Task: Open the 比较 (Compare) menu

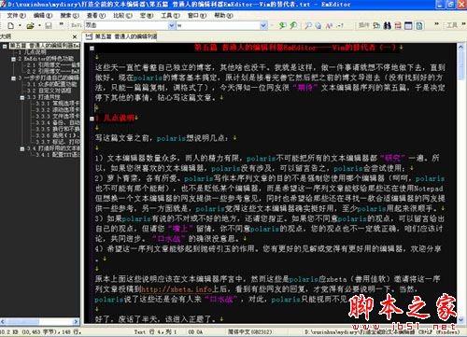Action: click(x=122, y=15)
